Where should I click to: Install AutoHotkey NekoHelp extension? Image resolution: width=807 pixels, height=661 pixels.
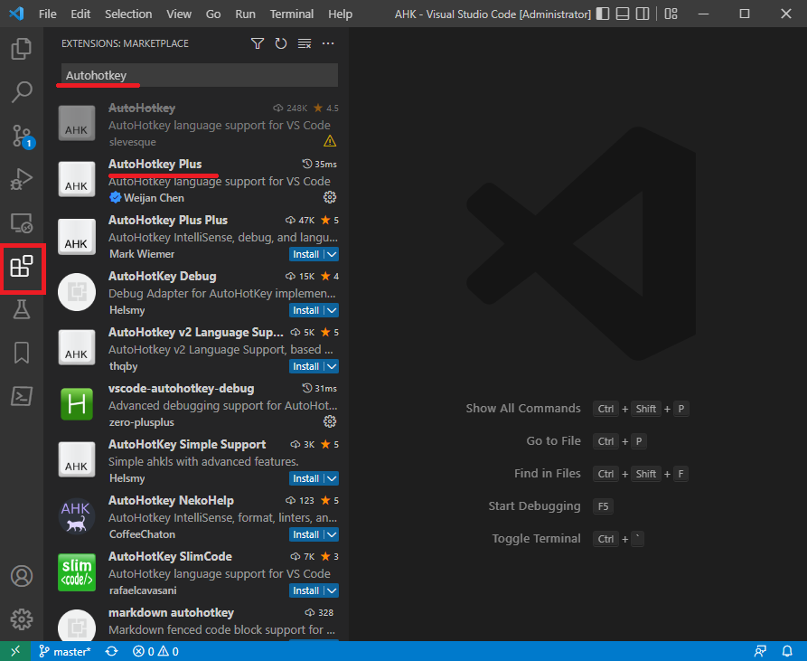pos(306,535)
